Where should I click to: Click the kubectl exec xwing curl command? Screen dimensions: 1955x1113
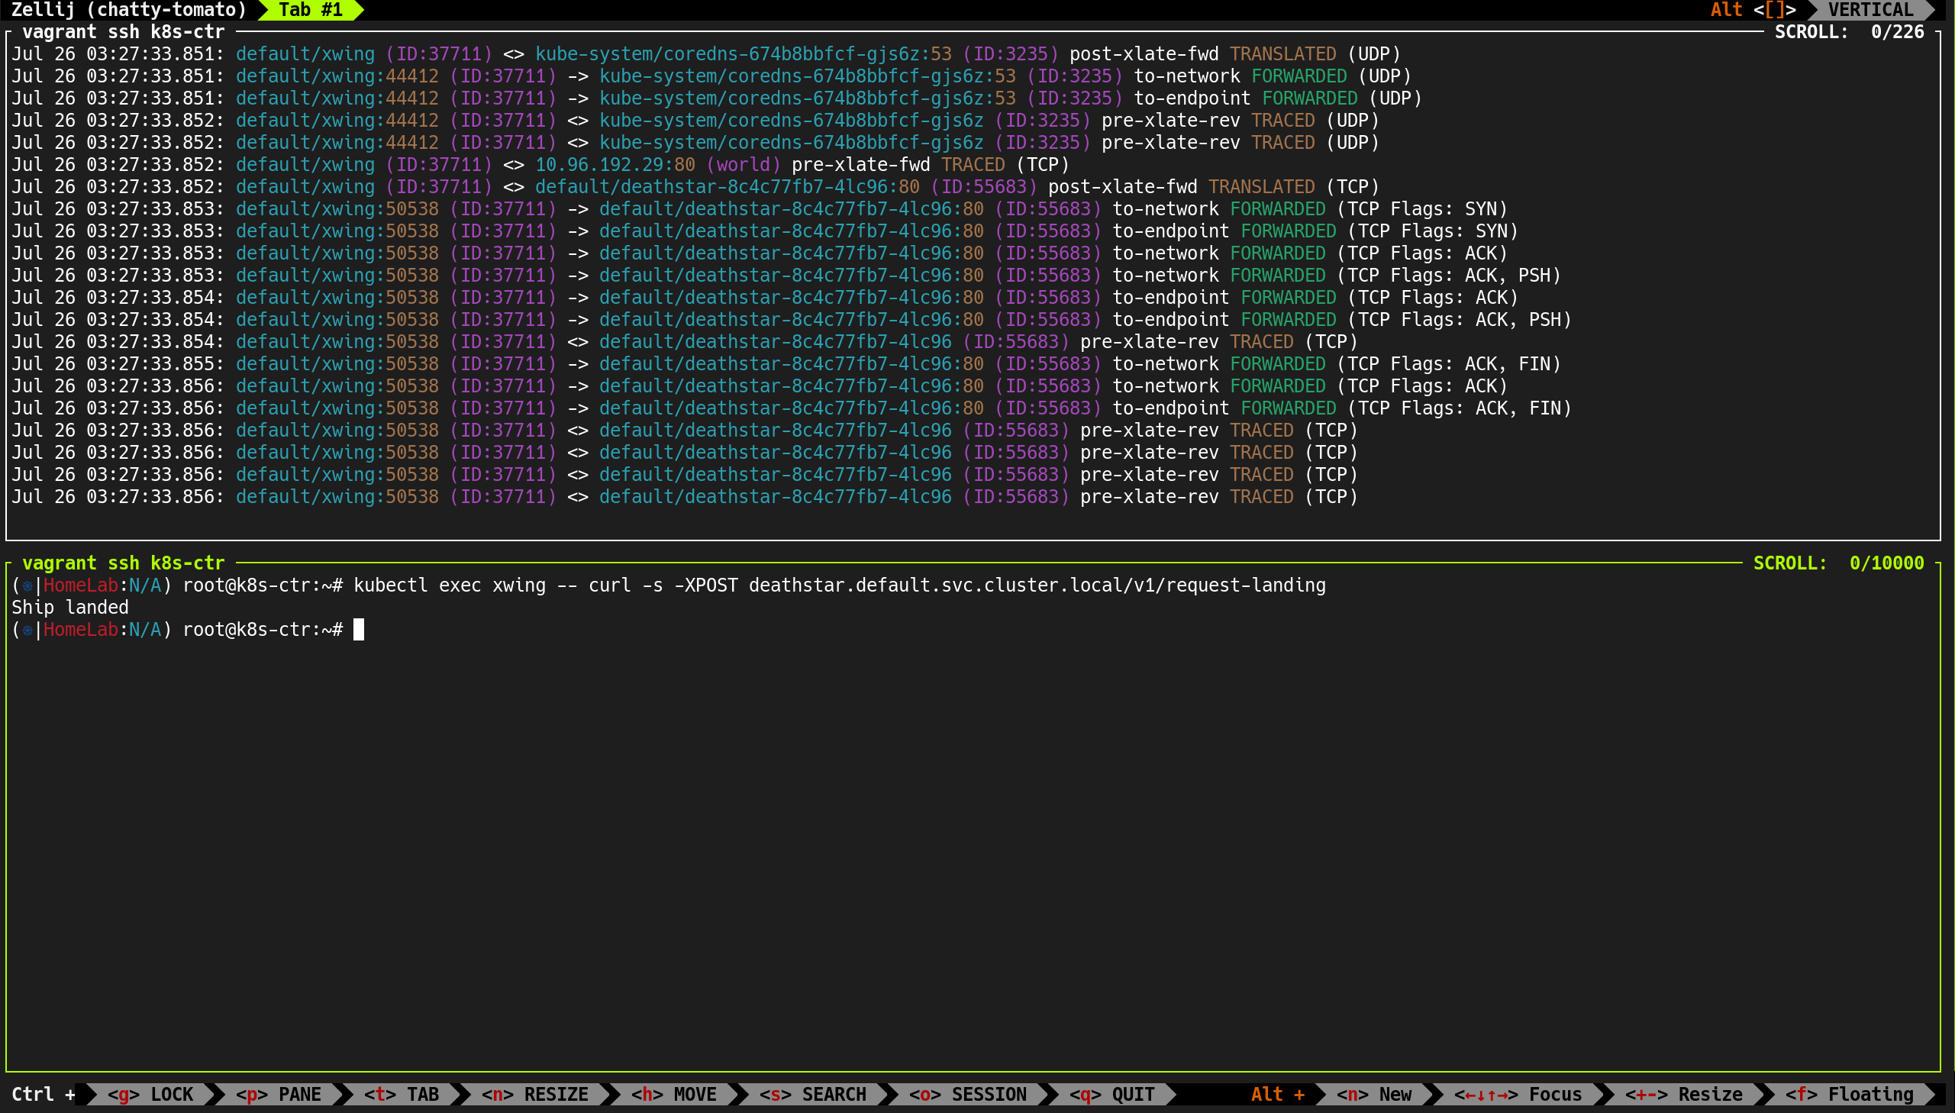[x=839, y=586]
